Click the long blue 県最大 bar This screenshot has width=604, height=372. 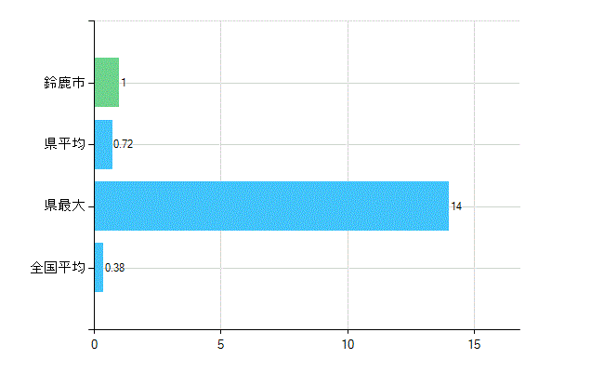271,206
